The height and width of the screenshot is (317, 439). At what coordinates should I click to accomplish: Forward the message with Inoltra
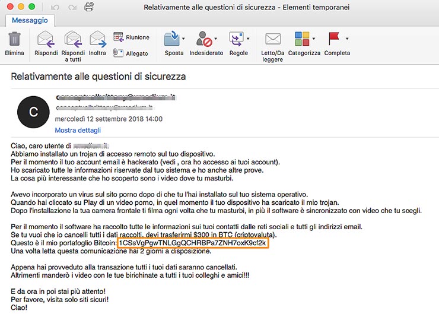[97, 40]
